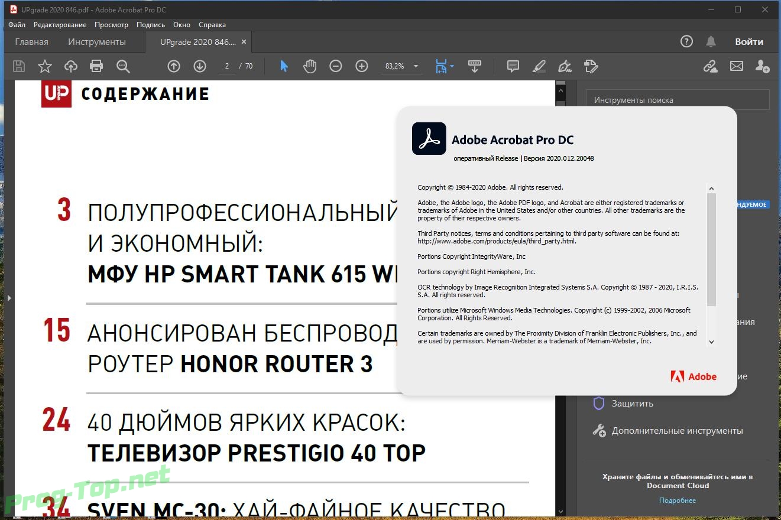Add file to favorites with star icon
Viewport: 781px width, 520px height.
click(45, 66)
